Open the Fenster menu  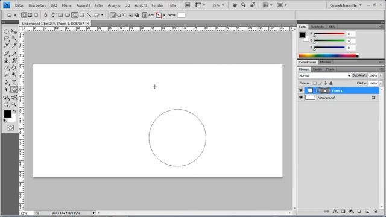pos(157,5)
